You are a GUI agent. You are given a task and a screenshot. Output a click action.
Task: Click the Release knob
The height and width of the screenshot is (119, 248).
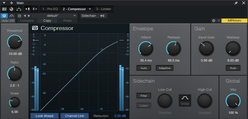(x=174, y=49)
